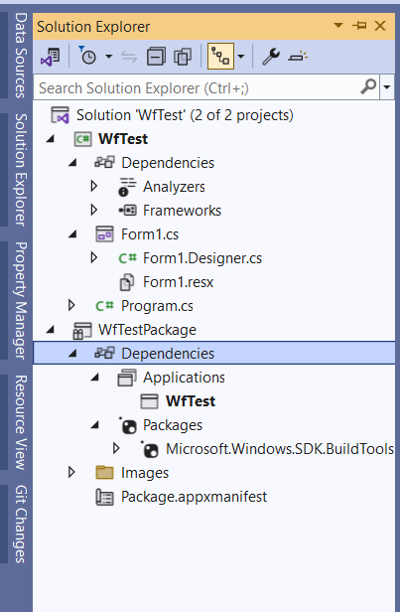Expand Microsoft.Windows.SDK.BuildTools package node
Image resolution: width=400 pixels, height=612 pixels.
tap(116, 448)
